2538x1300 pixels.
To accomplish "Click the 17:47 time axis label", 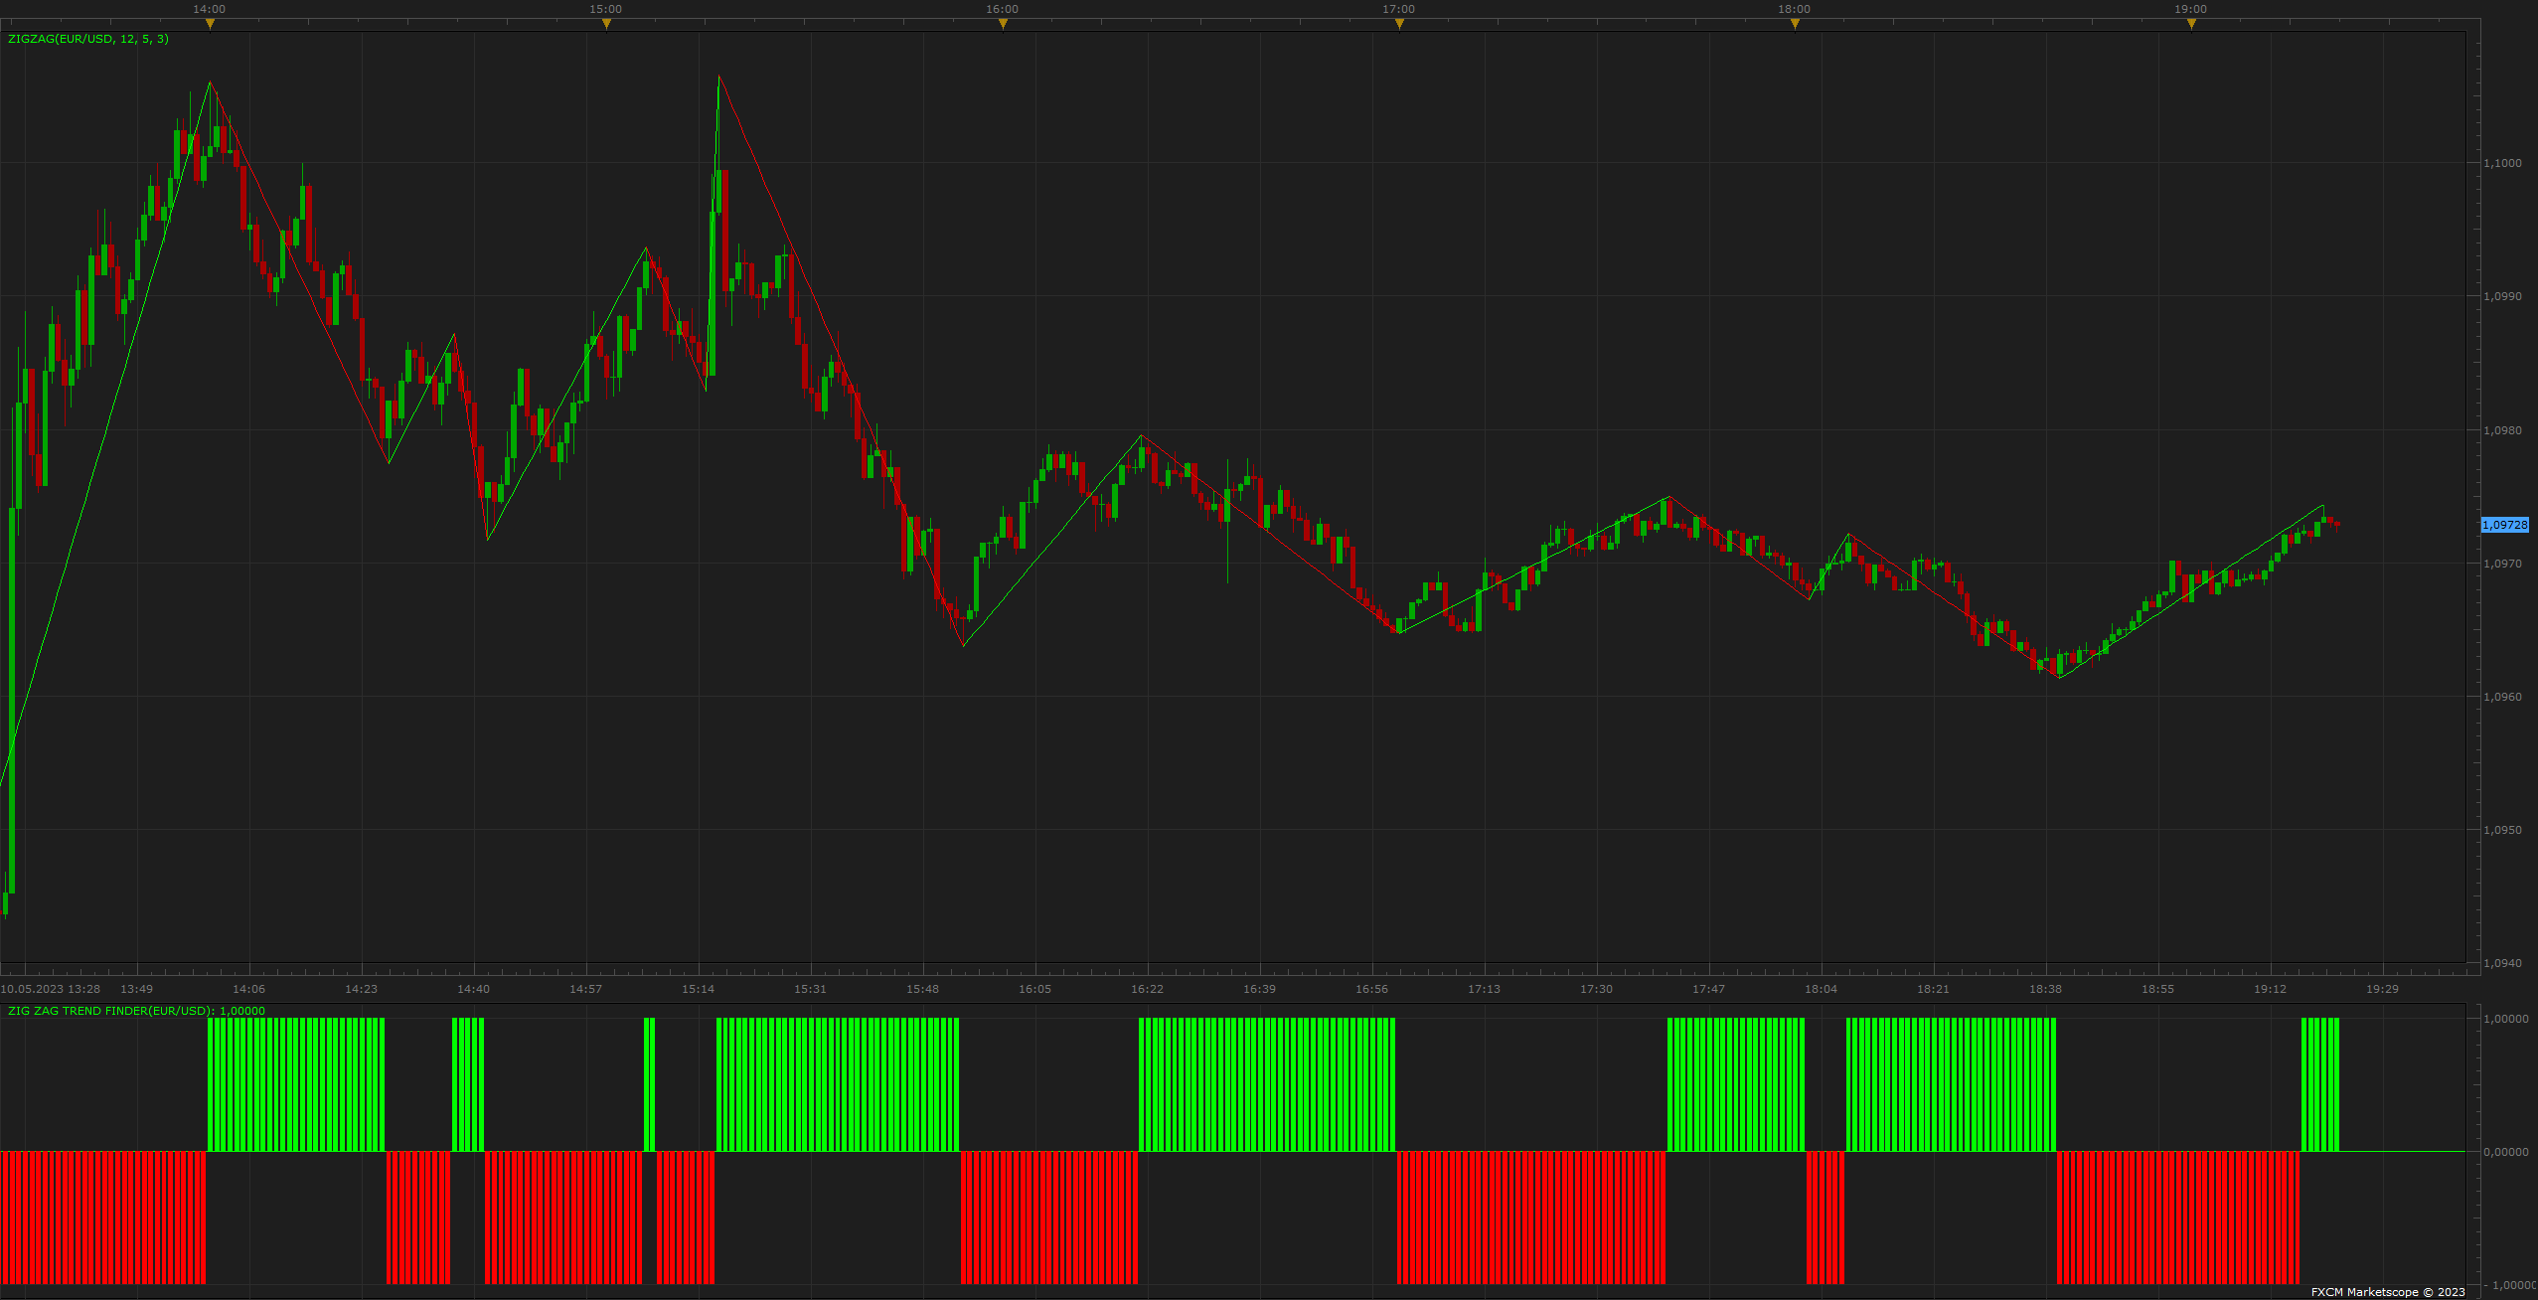I will pyautogui.click(x=1708, y=989).
